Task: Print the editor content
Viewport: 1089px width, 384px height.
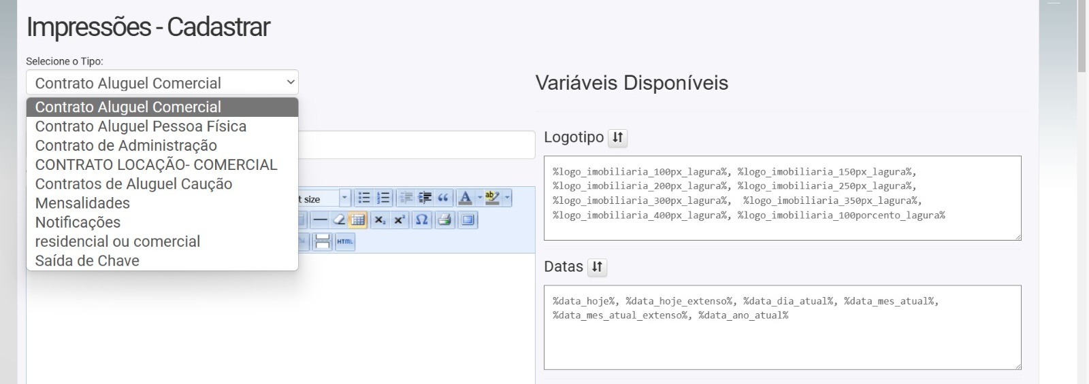Action: [444, 220]
